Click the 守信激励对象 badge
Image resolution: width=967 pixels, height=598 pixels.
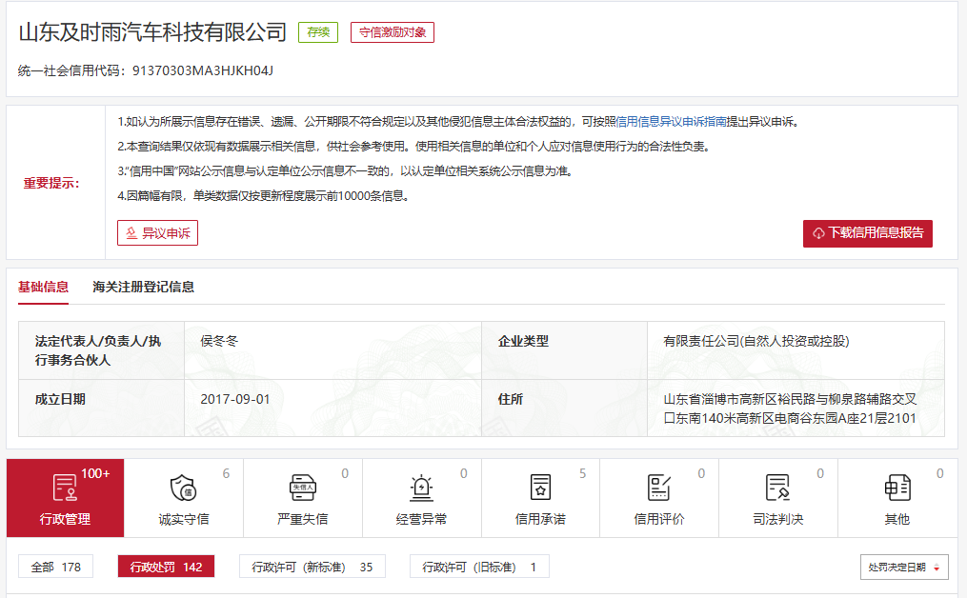tap(393, 32)
